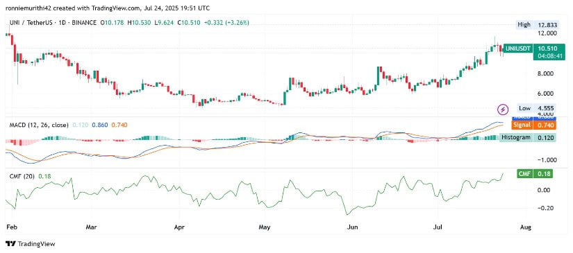Click the signal value 0.740 in legend
Image resolution: width=573 pixels, height=253 pixels.
tap(119, 125)
